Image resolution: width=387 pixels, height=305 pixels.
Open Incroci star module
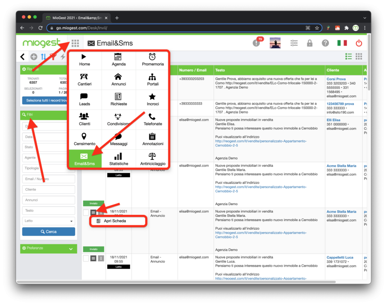[x=152, y=100]
